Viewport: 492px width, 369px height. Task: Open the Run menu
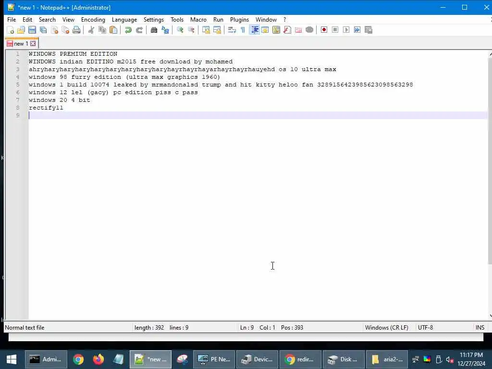pos(219,19)
